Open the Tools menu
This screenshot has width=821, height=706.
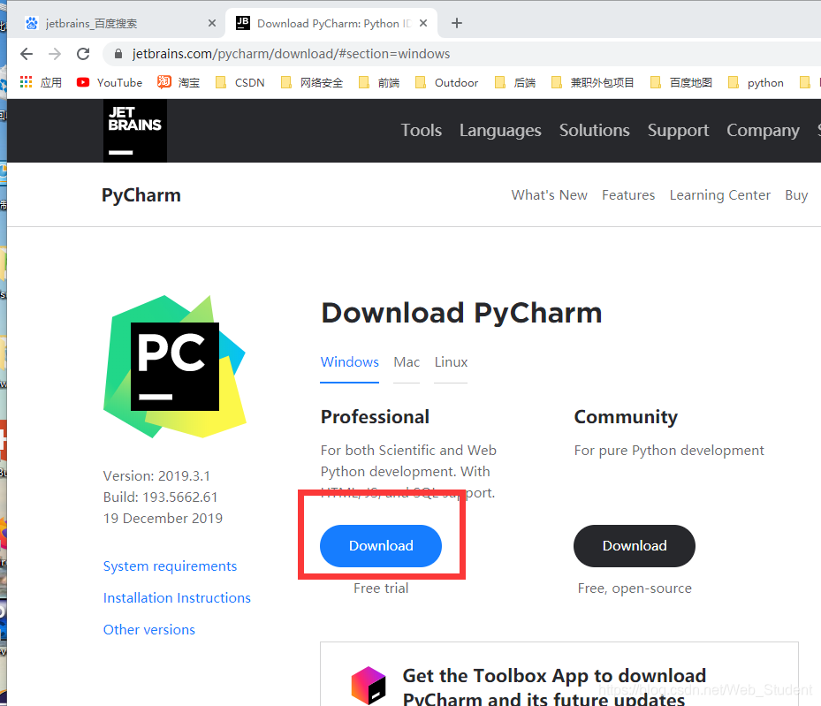tap(422, 130)
